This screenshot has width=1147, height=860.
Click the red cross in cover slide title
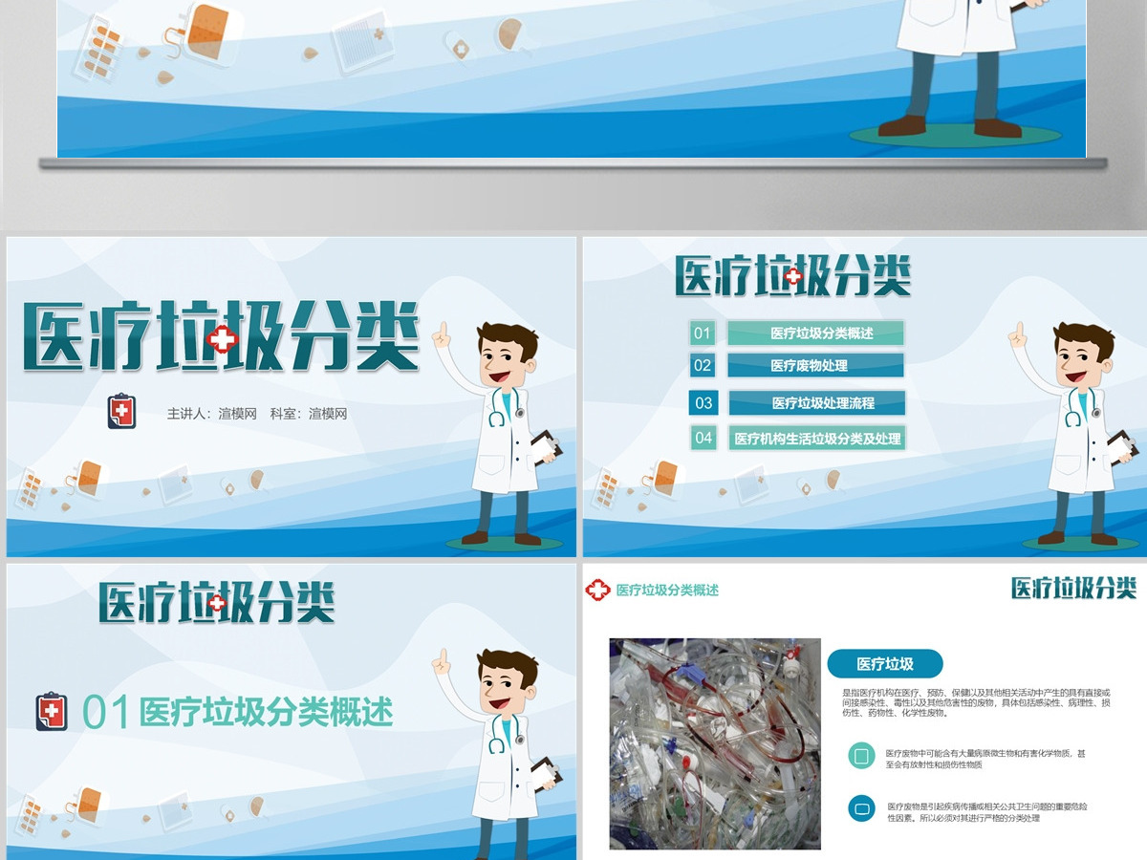tap(223, 339)
